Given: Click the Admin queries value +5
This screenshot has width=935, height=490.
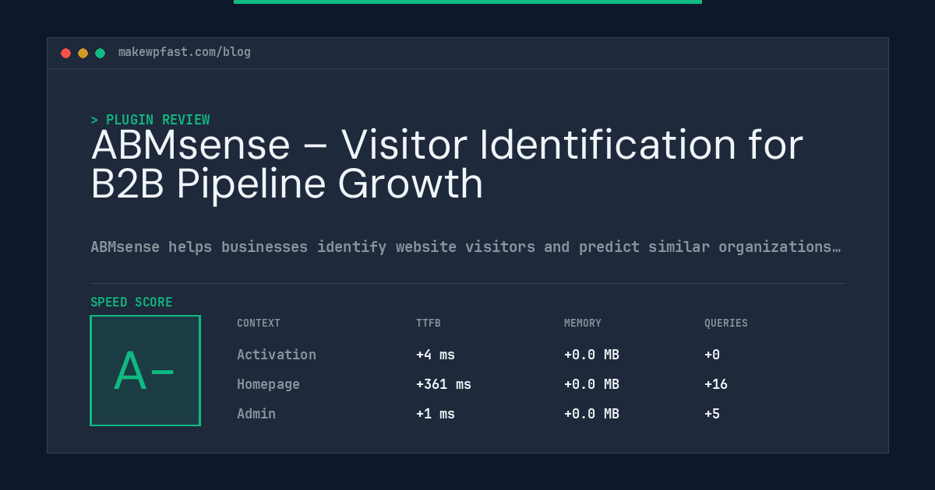Looking at the screenshot, I should pyautogui.click(x=712, y=414).
